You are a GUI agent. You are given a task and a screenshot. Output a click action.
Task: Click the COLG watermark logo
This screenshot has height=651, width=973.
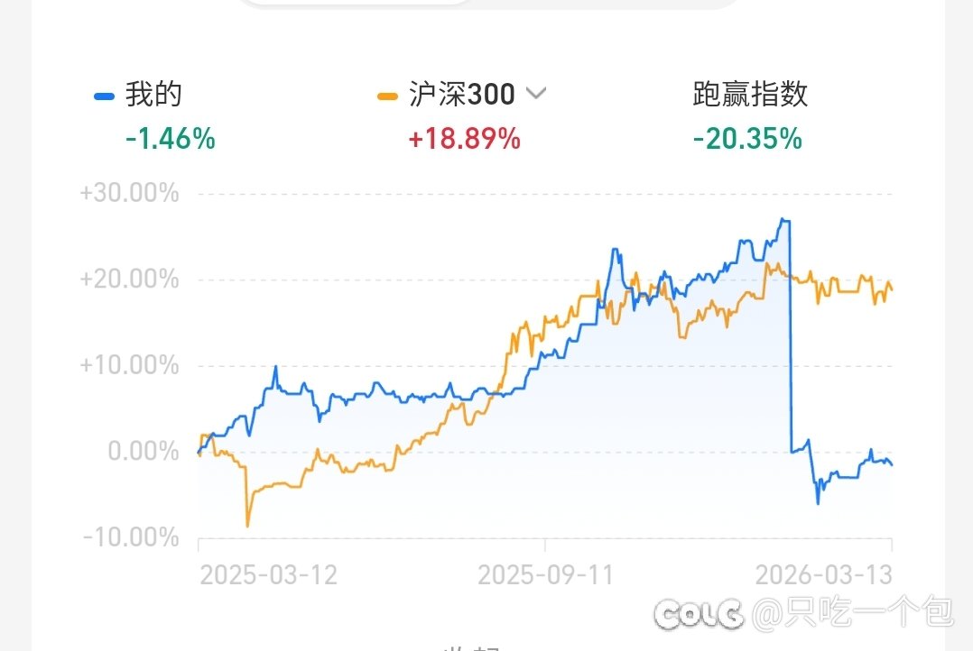pyautogui.click(x=698, y=614)
